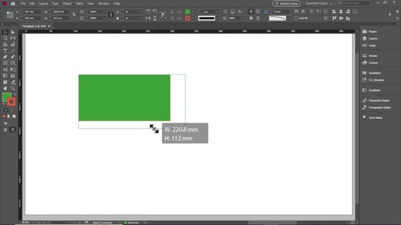This screenshot has width=401, height=225.
Task: Click green fill swatch in toolbox
Action: (6, 96)
